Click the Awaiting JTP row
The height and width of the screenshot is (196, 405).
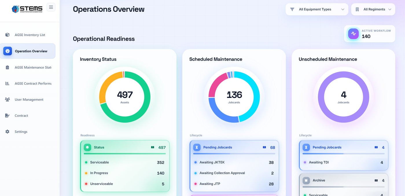234,184
